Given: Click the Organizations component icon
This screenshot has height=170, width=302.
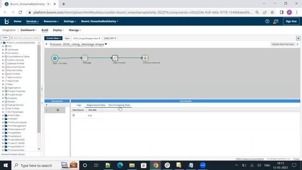Looking at the screenshot, I should [6, 88].
